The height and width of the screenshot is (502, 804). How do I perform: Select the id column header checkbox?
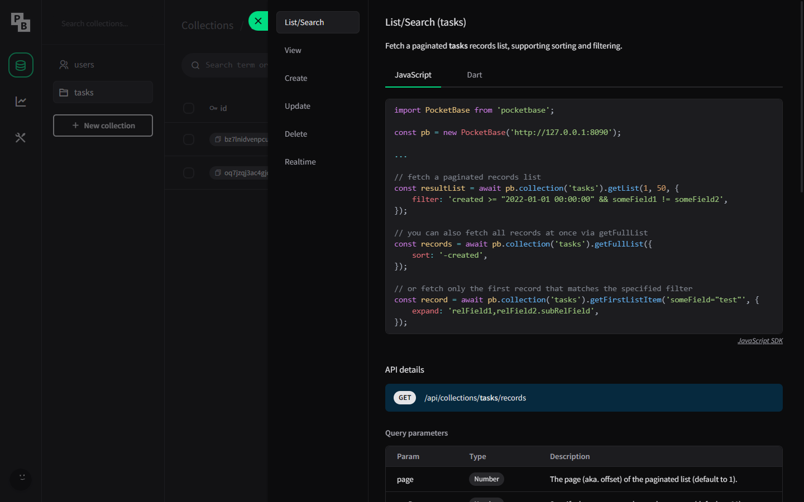(x=189, y=108)
